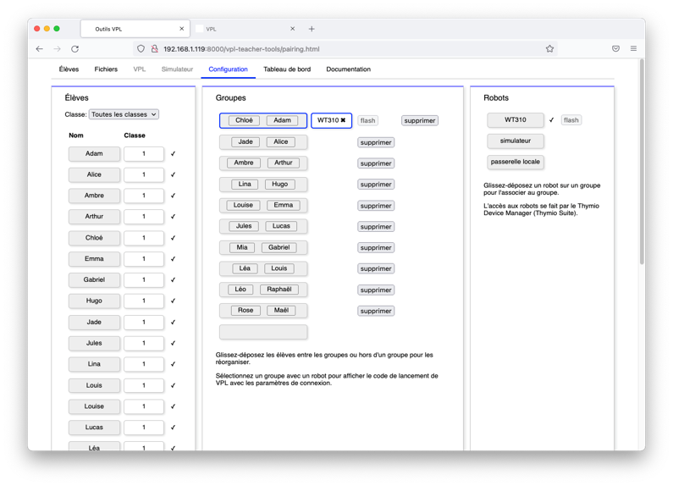This screenshot has height=486, width=673.
Task: Select the WT310 robot in the Robots panel
Action: [x=515, y=119]
